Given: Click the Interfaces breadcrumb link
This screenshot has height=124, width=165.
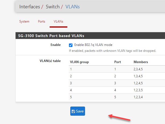Looking at the screenshot, I should click(30, 6).
